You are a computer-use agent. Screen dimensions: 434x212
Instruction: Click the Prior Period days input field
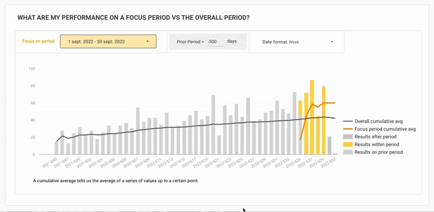215,42
